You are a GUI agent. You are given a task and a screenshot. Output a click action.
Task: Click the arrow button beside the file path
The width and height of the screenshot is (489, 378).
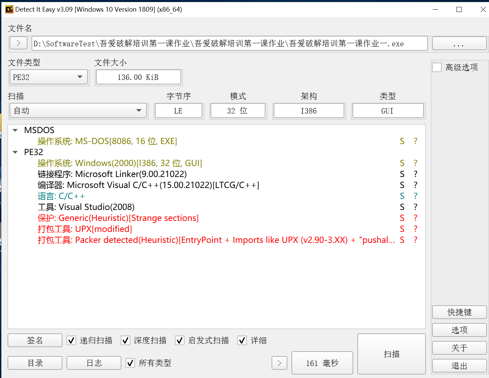tap(19, 43)
